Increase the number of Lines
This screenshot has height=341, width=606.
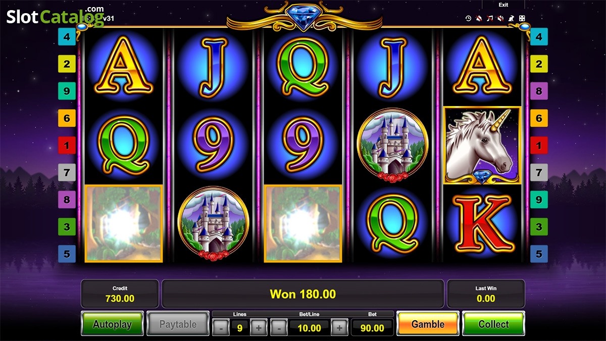[259, 328]
